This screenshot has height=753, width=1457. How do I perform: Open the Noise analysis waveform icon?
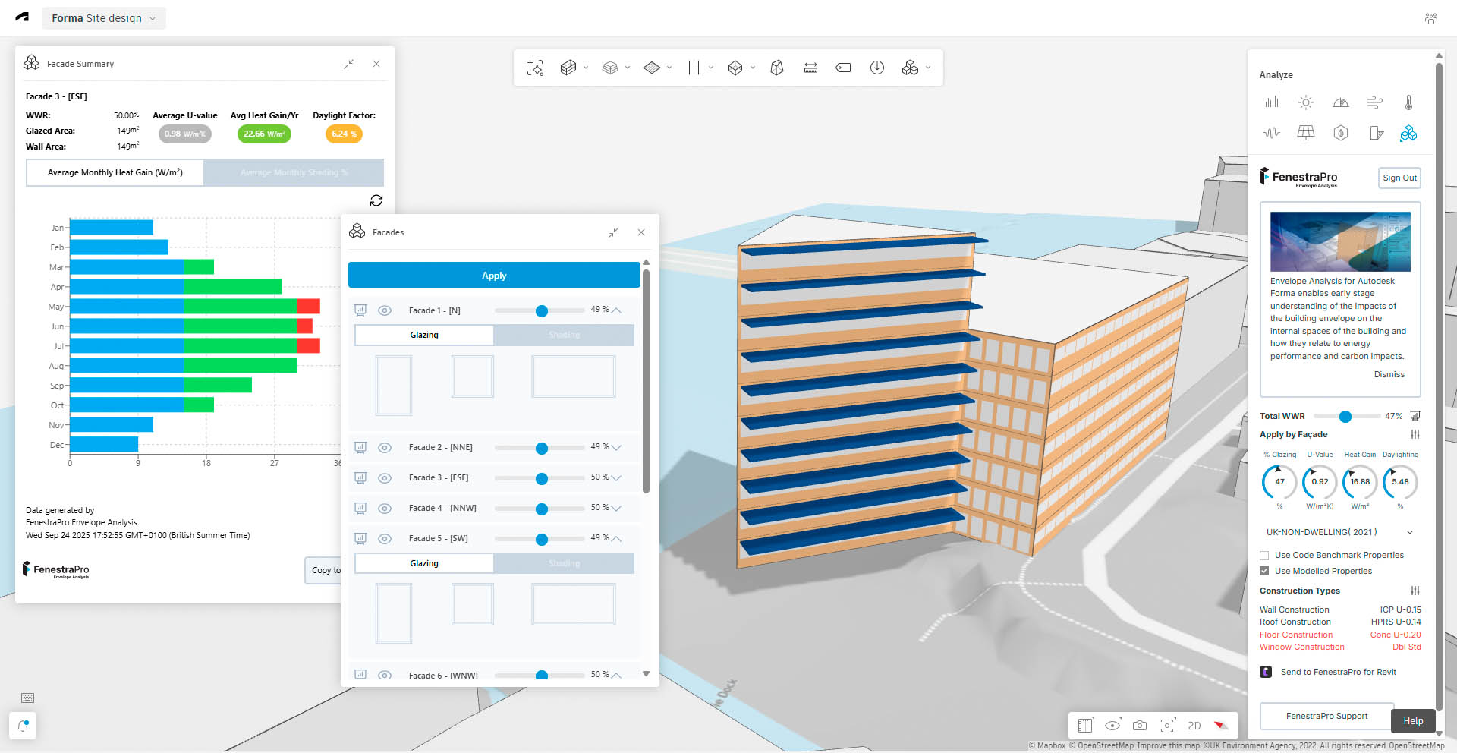(1271, 133)
